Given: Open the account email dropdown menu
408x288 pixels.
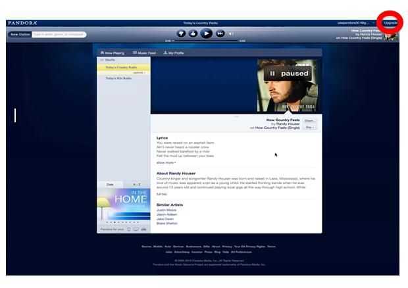Looking at the screenshot, I should pyautogui.click(x=355, y=23).
